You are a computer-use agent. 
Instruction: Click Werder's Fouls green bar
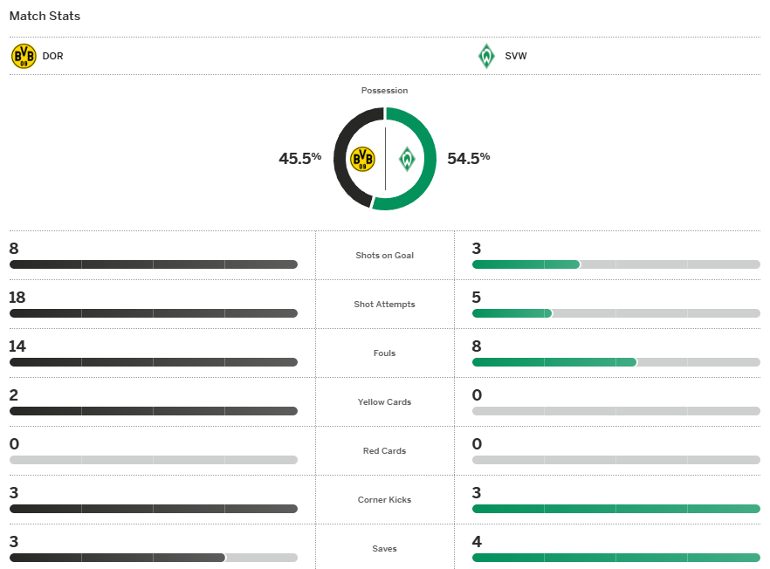click(x=554, y=362)
